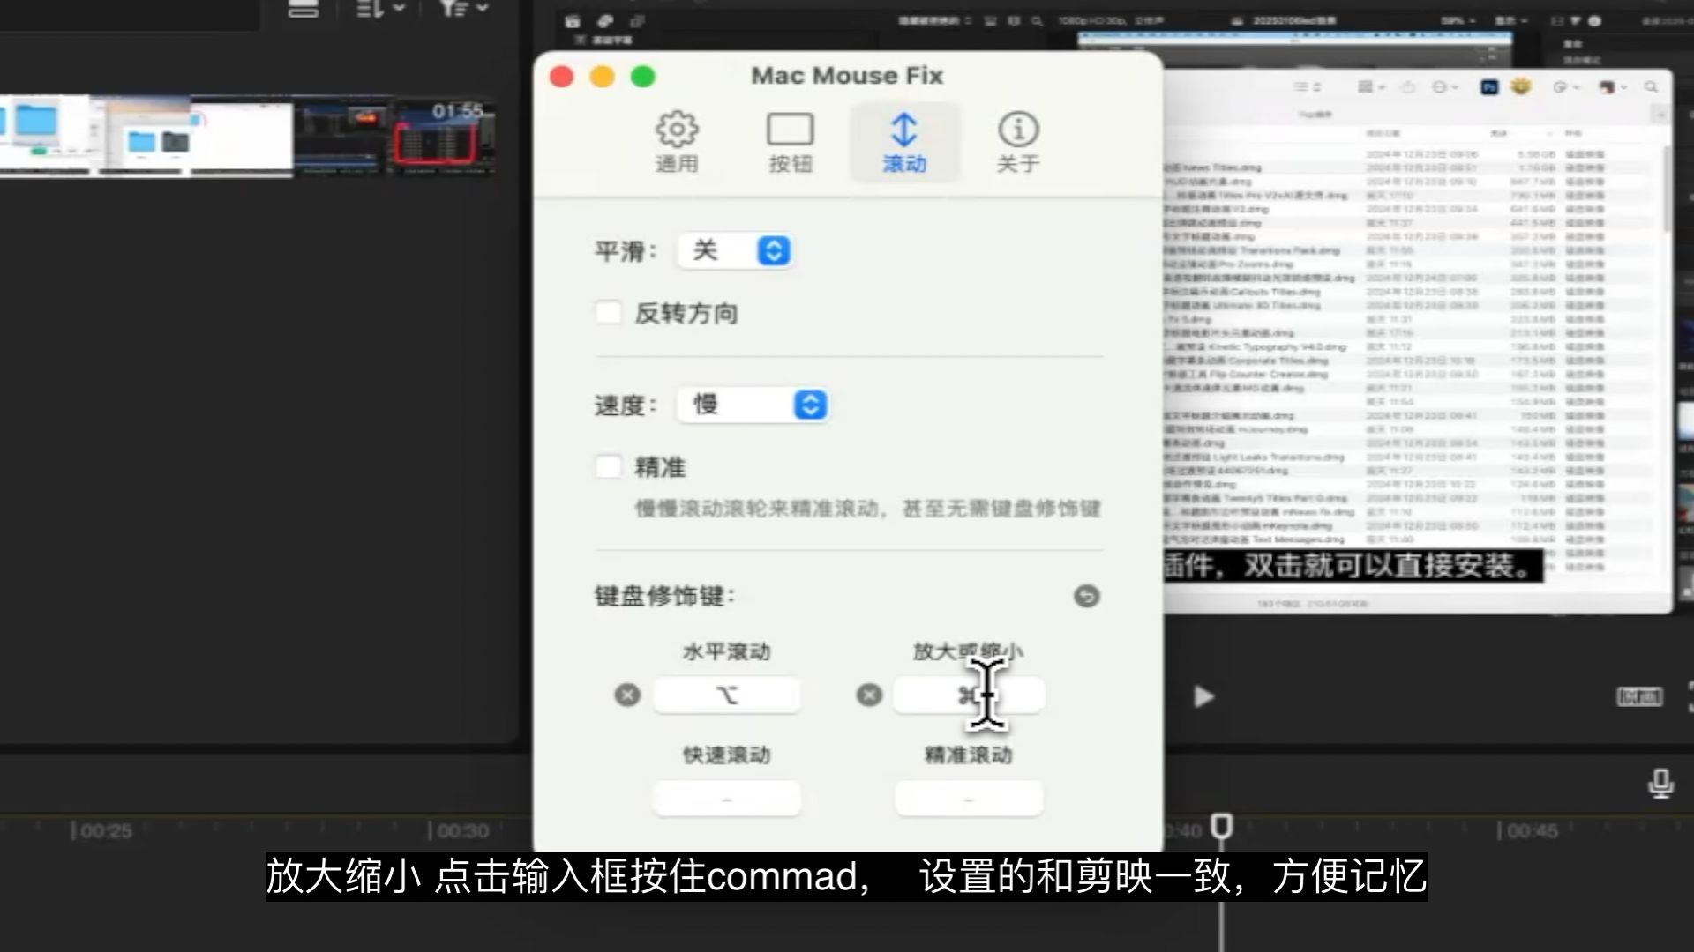Select the "Pro Zooms.dmg" file in Finder
Viewport: 1694px width, 952px height.
point(1229,264)
